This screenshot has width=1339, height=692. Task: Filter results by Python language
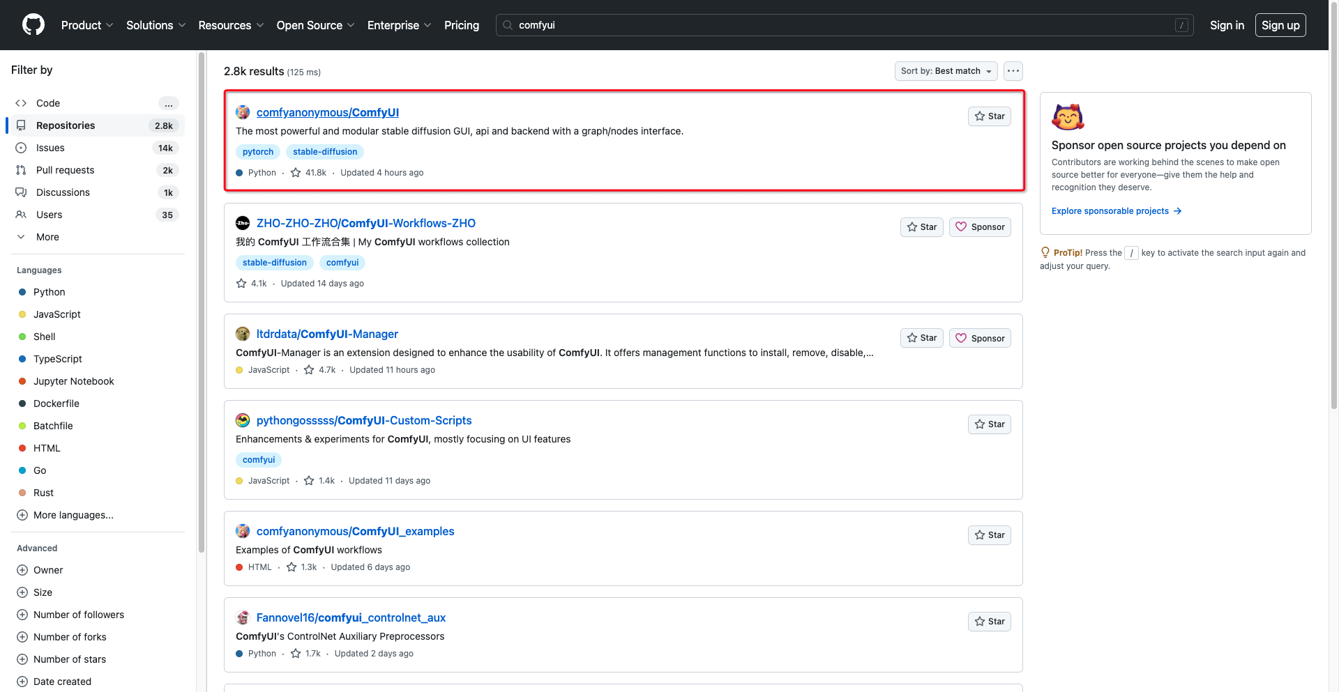click(x=49, y=292)
